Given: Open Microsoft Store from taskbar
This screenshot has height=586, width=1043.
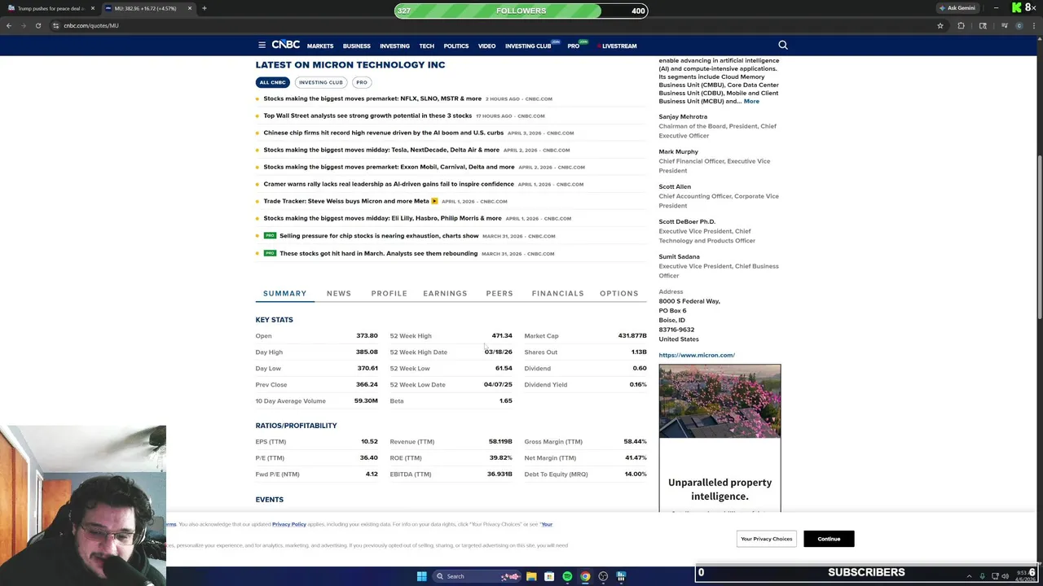Looking at the screenshot, I should pos(549,576).
